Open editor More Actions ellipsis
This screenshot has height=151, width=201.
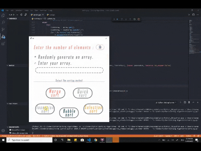pyautogui.click(x=198, y=15)
